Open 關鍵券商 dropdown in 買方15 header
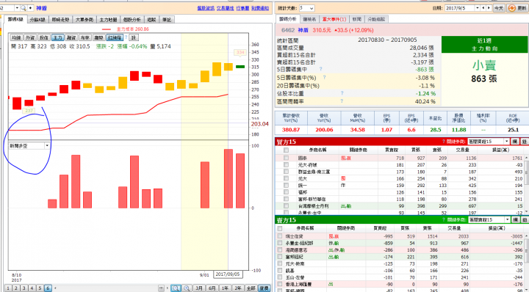This screenshot has width=529, height=292. point(507,142)
